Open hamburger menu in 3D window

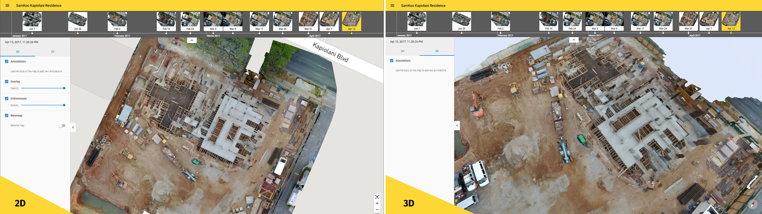[x=392, y=5]
